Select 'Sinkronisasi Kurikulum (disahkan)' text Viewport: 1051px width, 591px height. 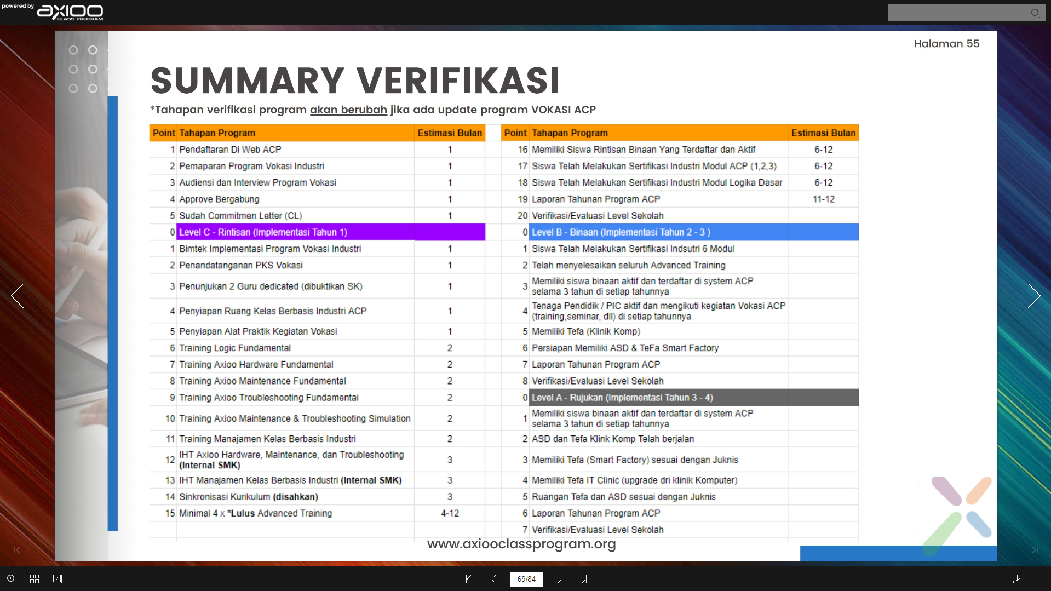[249, 497]
